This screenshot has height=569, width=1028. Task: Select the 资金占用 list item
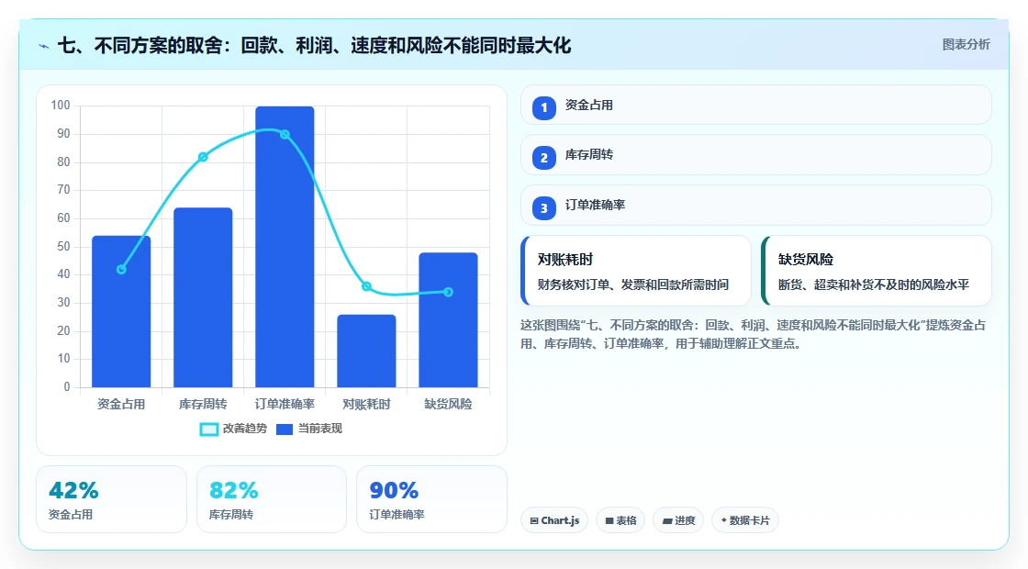point(756,105)
